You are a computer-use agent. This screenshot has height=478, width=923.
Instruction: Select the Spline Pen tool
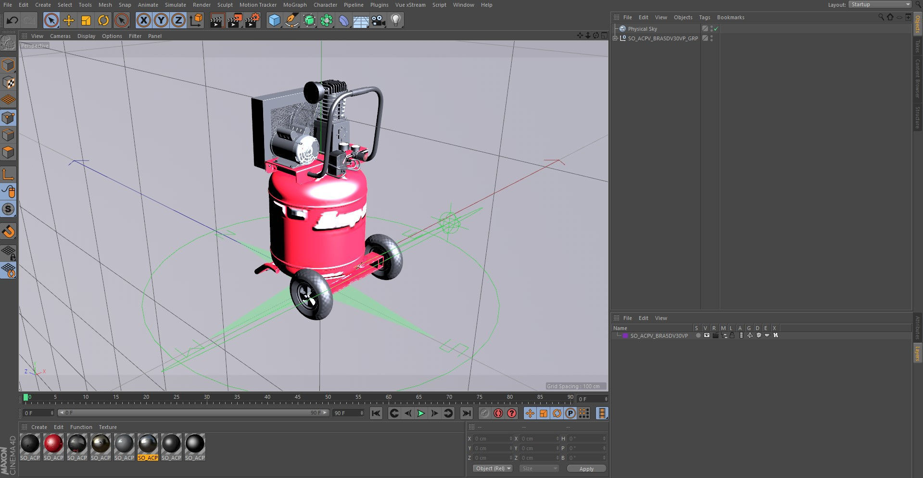click(x=291, y=20)
